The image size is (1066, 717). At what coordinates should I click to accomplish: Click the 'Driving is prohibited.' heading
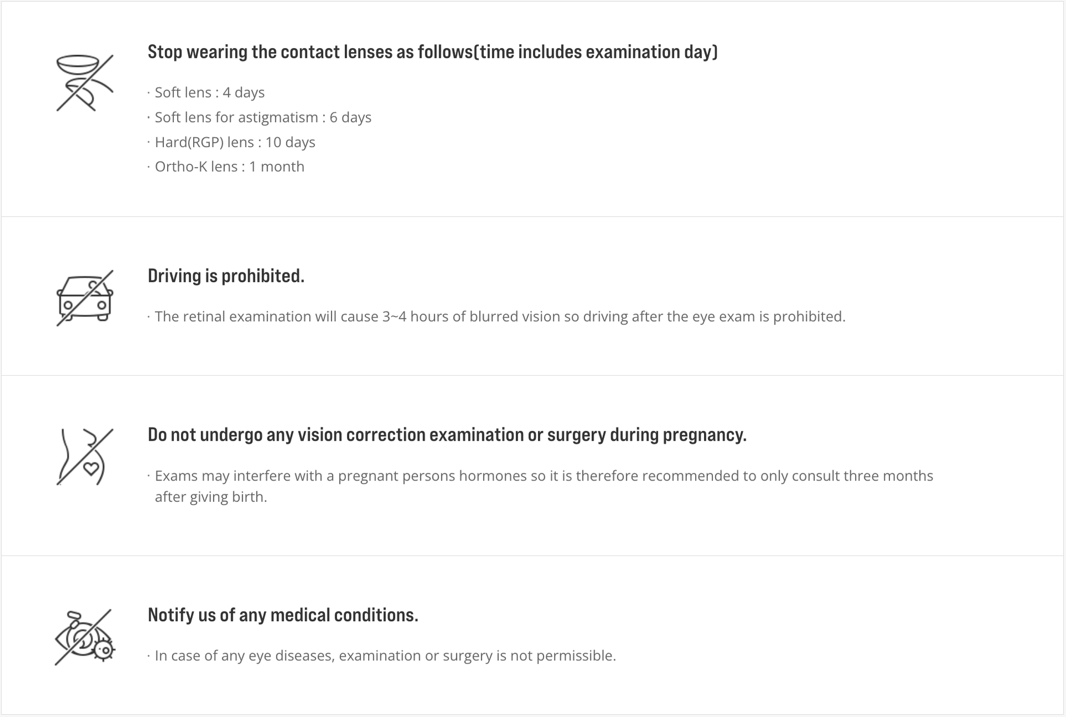[x=226, y=276]
